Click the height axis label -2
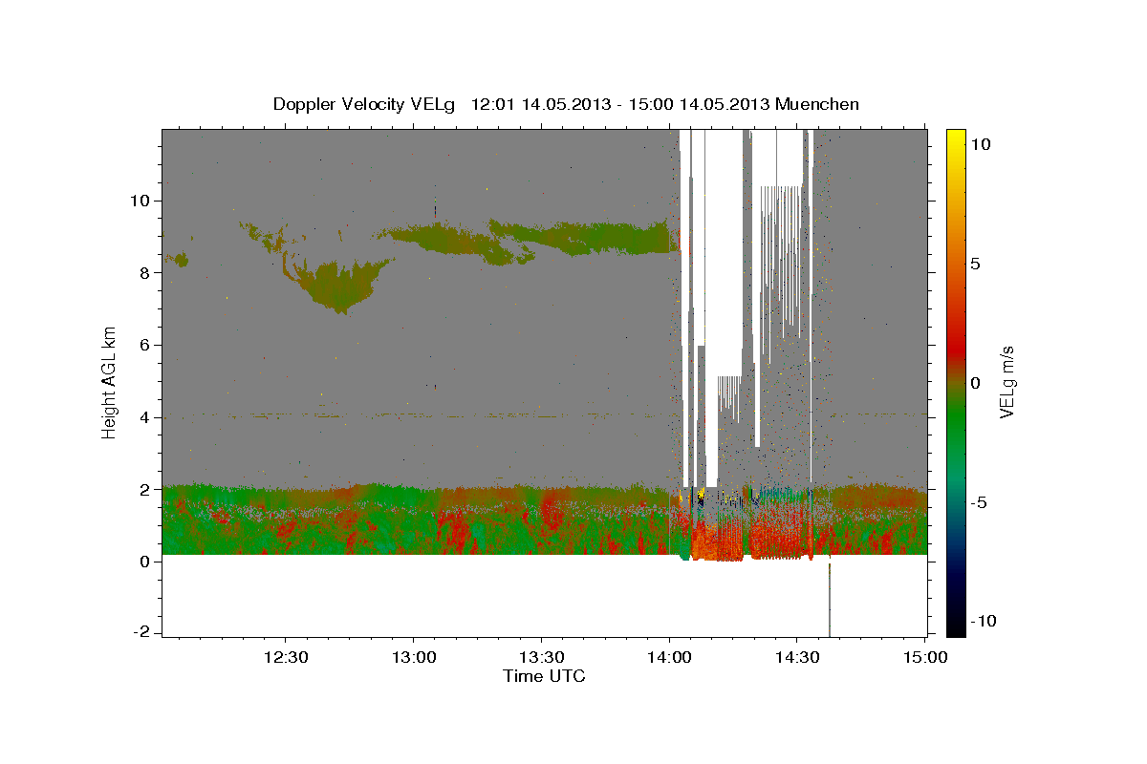The height and width of the screenshot is (764, 1147). (143, 633)
